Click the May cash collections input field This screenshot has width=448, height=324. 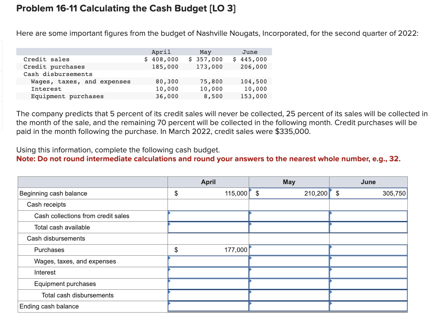click(x=289, y=216)
